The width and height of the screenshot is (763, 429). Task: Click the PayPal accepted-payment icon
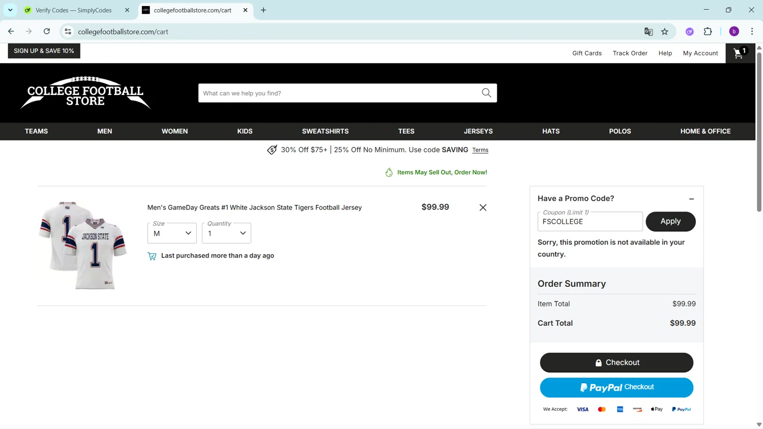[x=681, y=409]
